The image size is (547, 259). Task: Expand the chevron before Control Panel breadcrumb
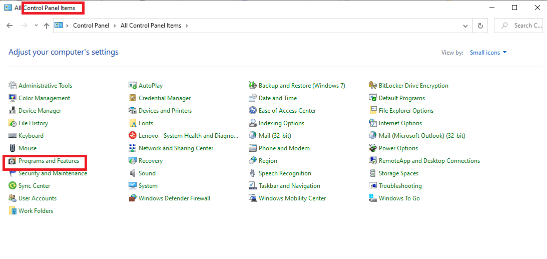(x=68, y=26)
